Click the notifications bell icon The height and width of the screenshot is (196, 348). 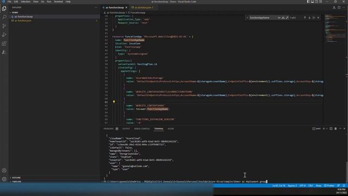click(344, 186)
